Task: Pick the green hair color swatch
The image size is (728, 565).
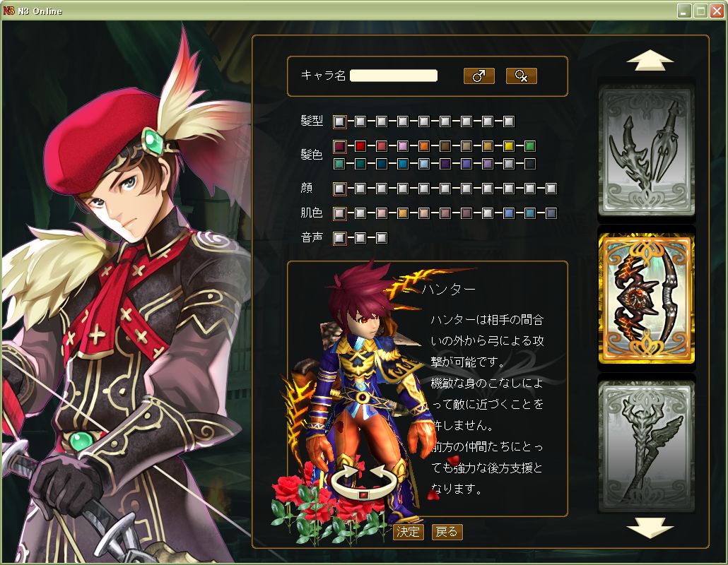Action: tap(530, 147)
